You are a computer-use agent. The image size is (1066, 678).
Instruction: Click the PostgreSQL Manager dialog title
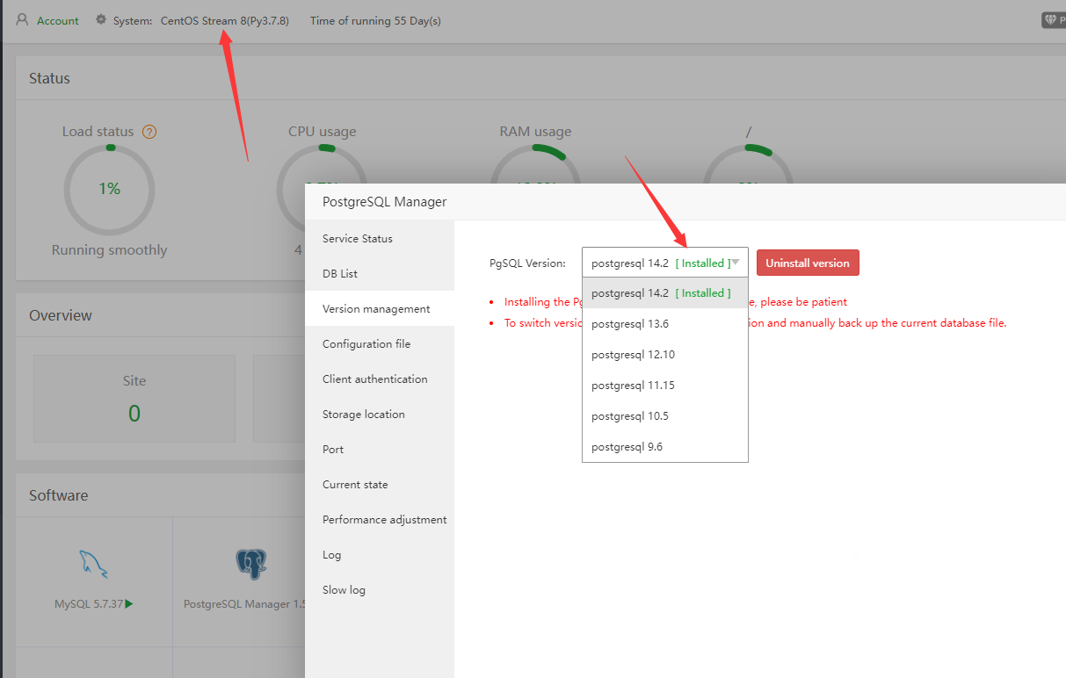pyautogui.click(x=385, y=202)
